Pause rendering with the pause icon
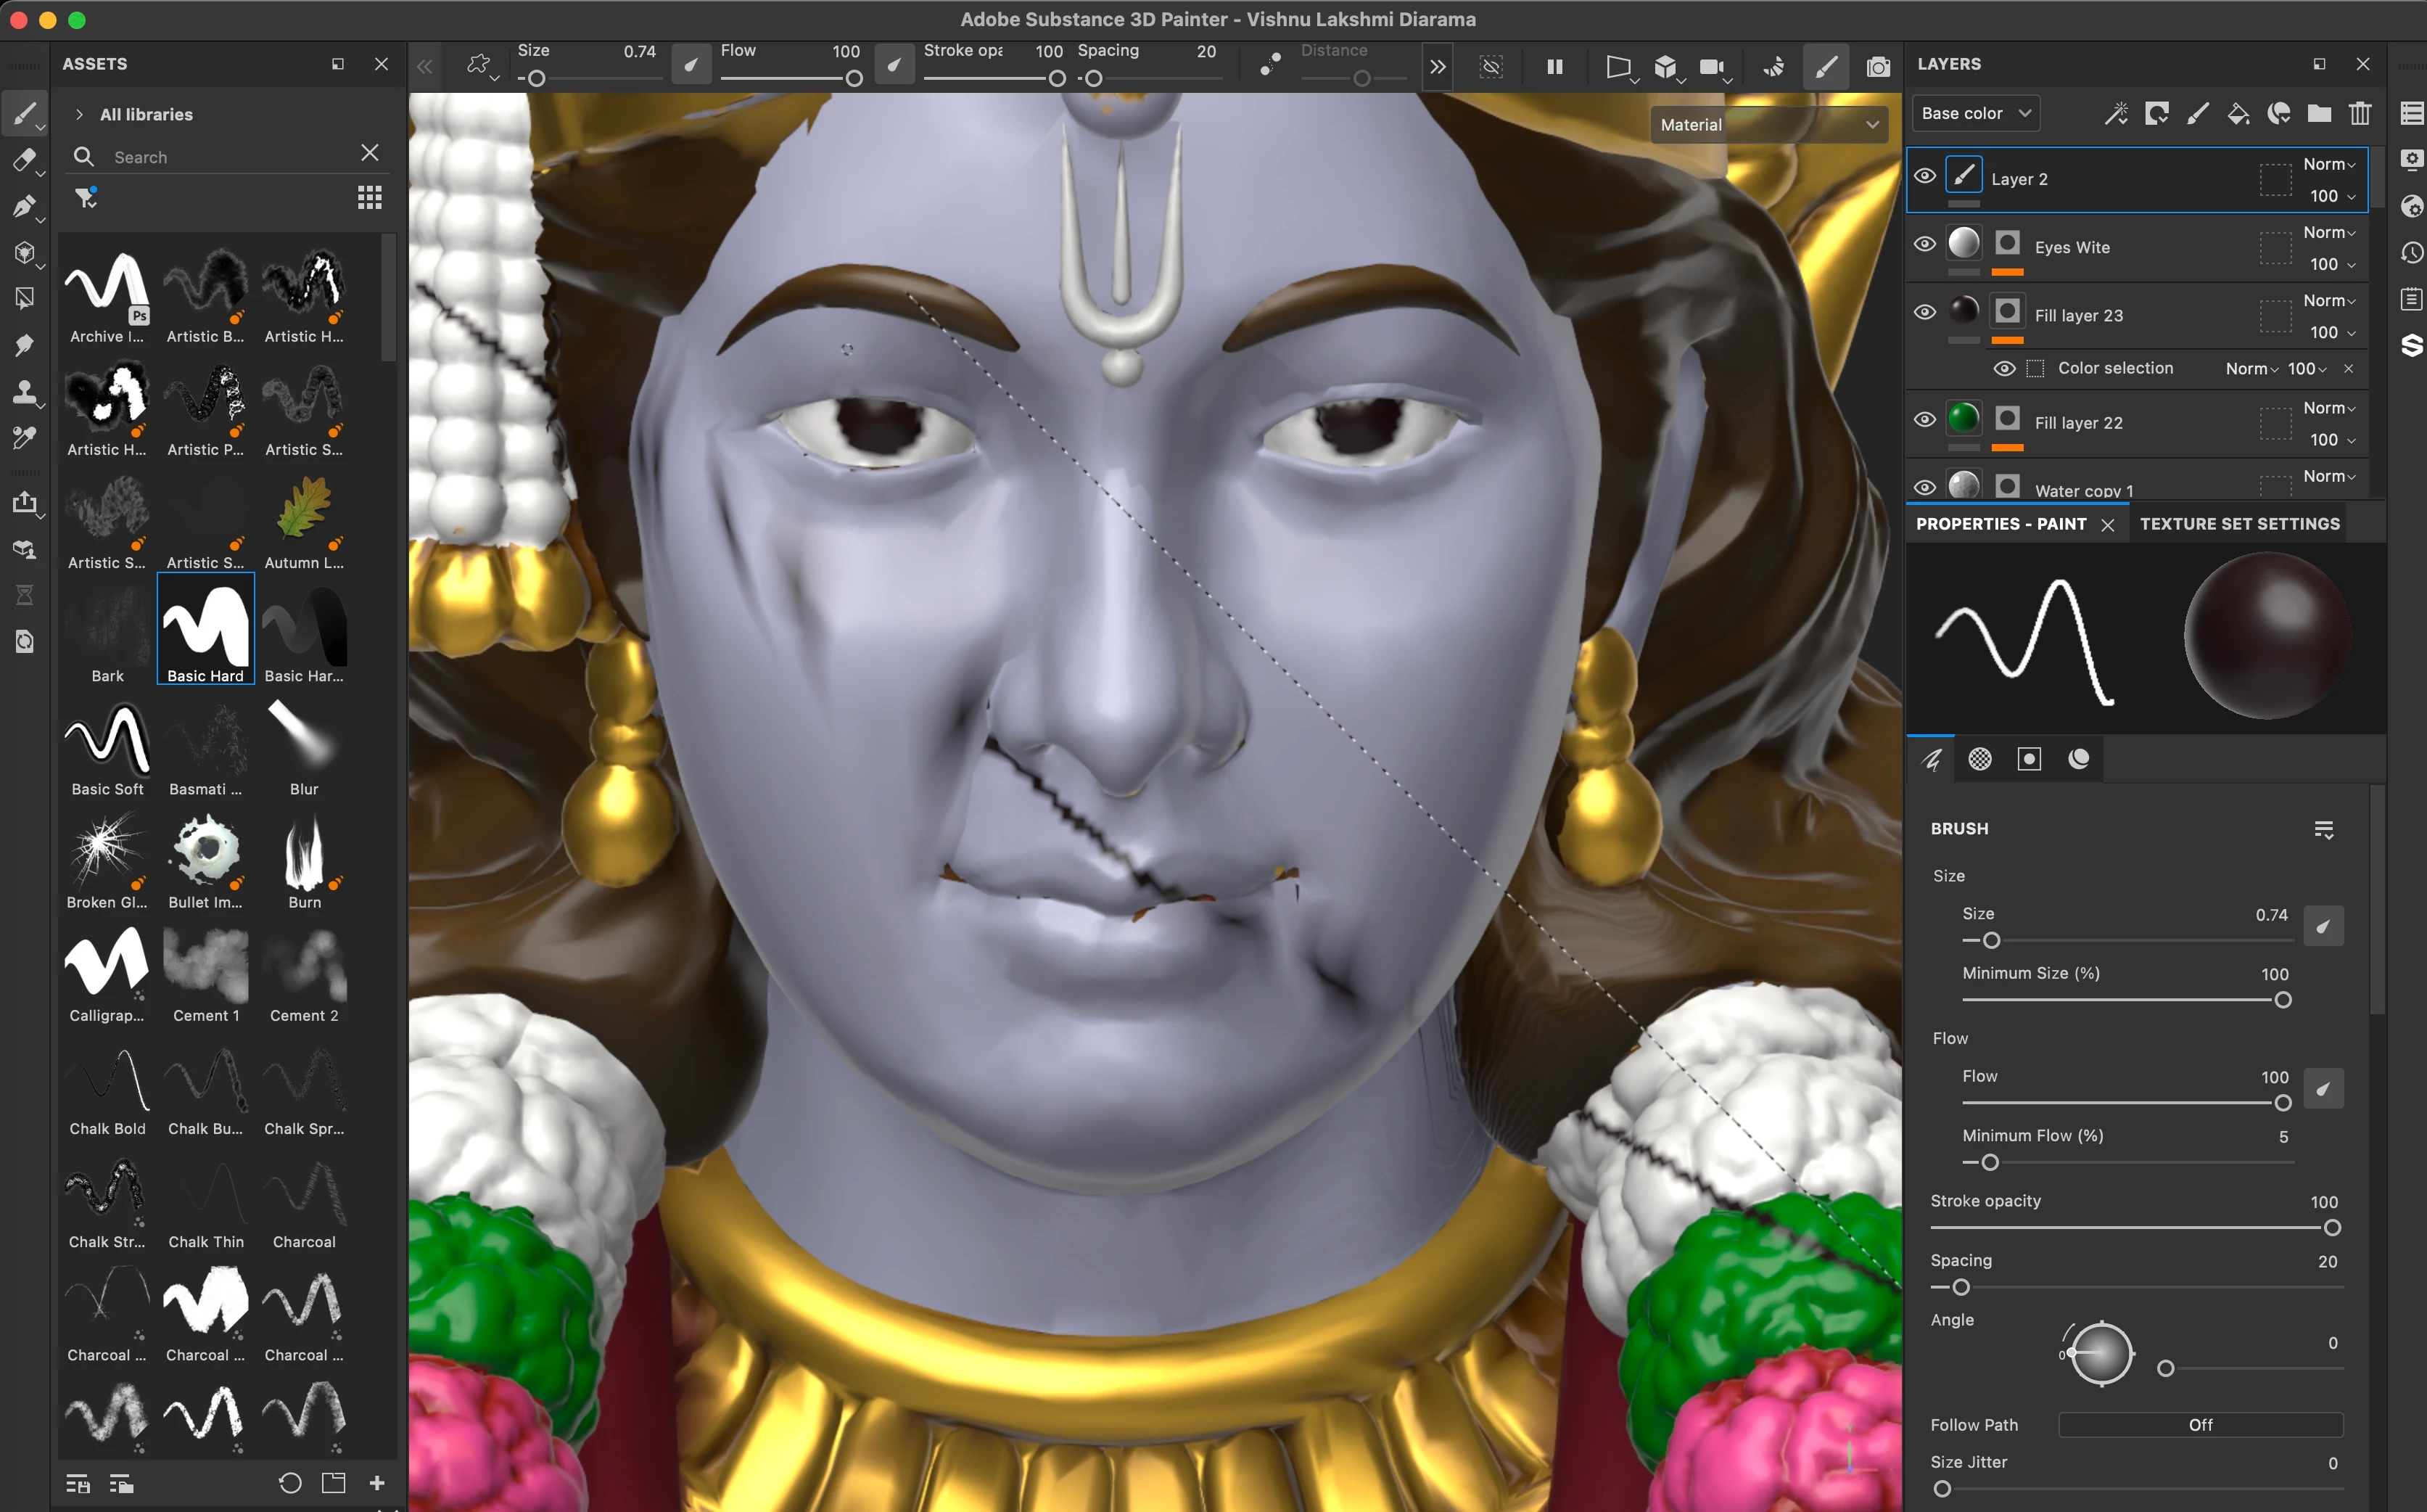 pyautogui.click(x=1554, y=67)
